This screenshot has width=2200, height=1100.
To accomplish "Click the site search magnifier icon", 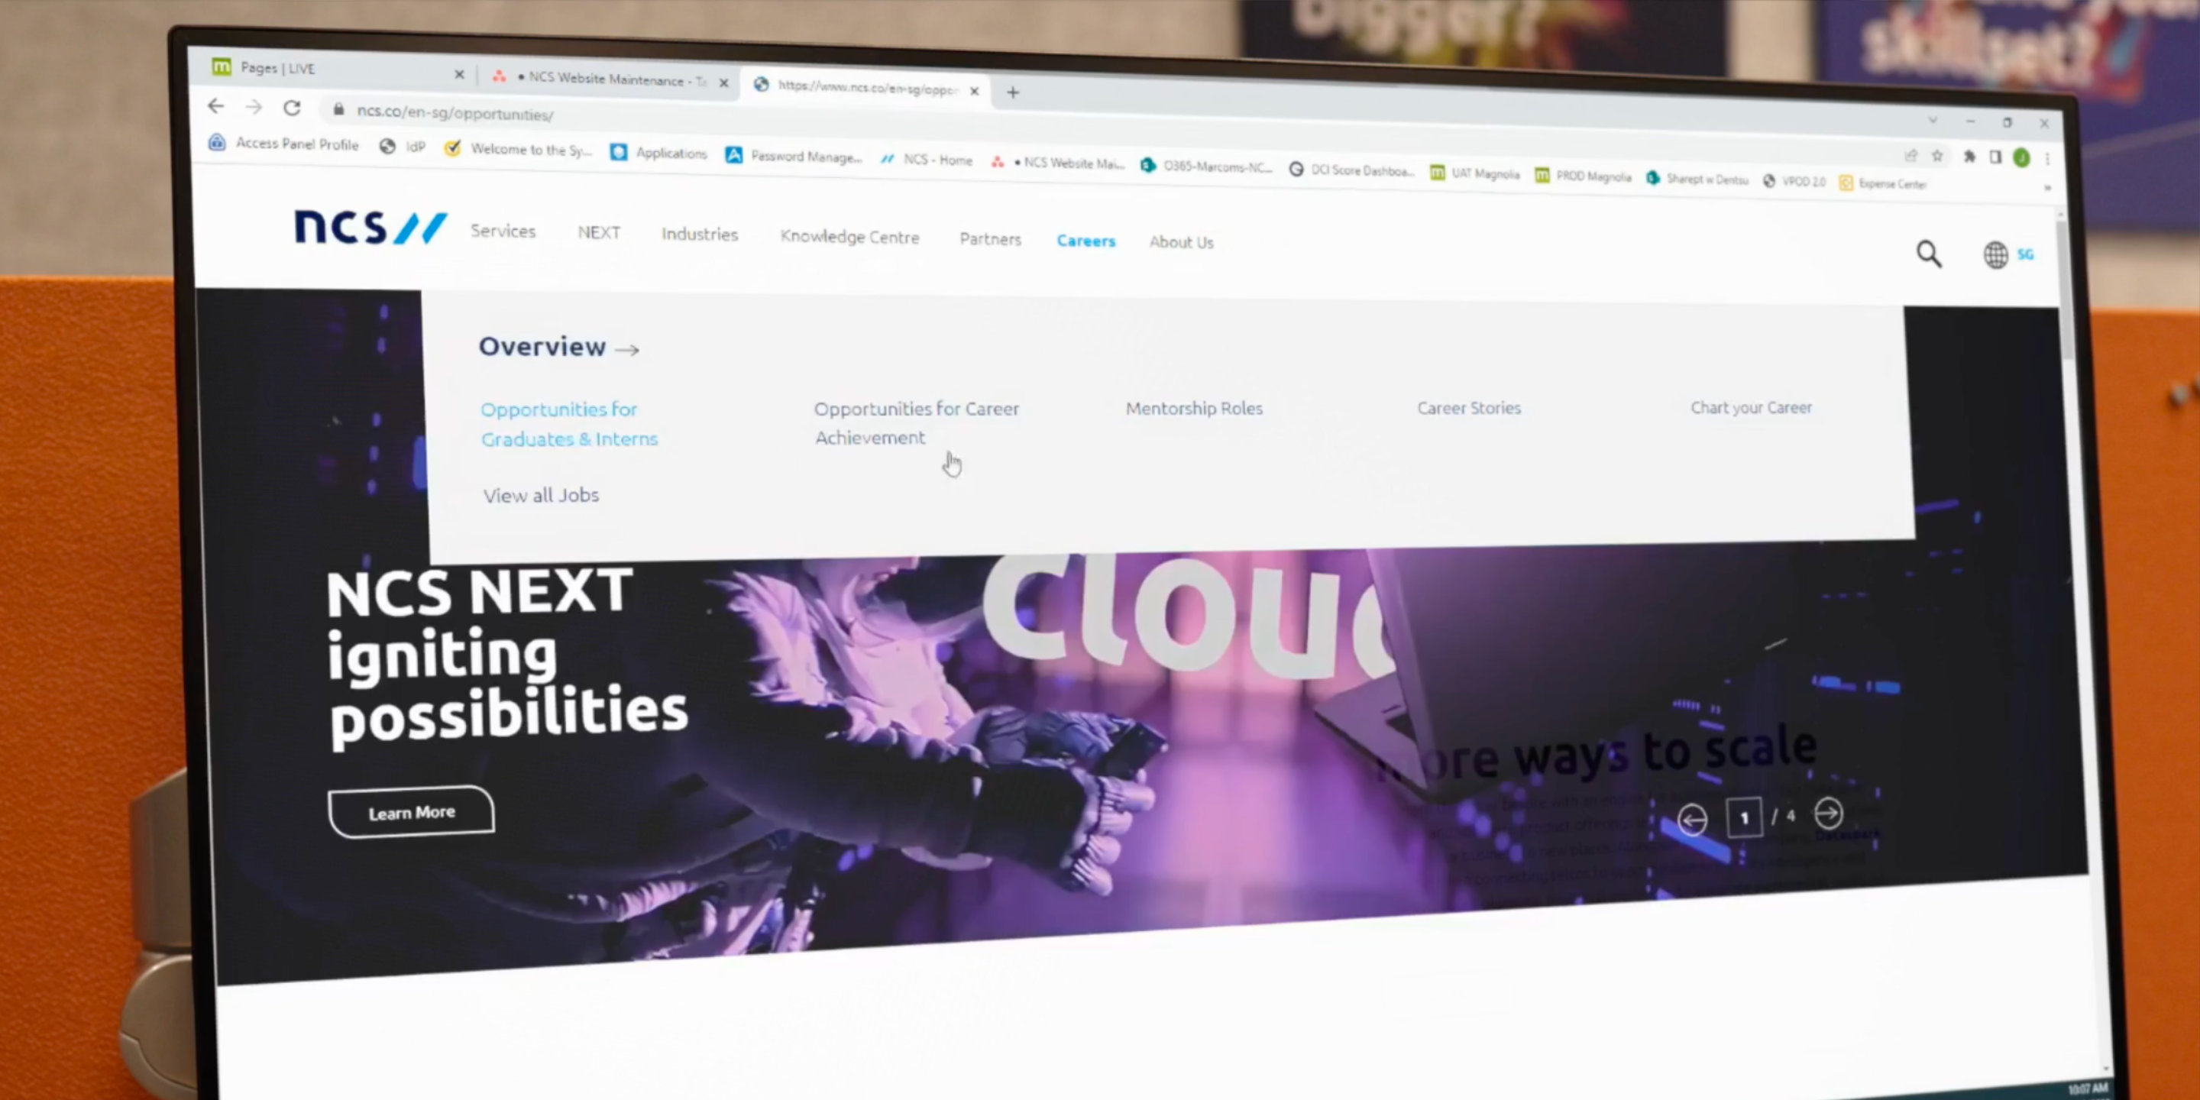I will [1928, 254].
